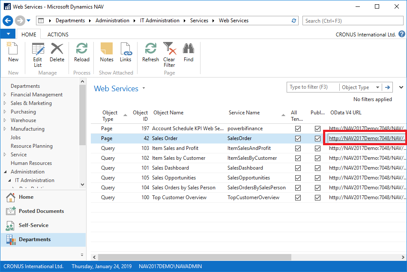Toggle Published for Sales Dashboard row
407x272 pixels.
coord(317,168)
